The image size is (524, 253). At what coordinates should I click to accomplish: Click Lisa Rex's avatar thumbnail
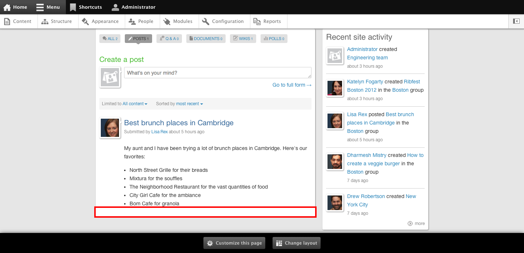(110, 127)
